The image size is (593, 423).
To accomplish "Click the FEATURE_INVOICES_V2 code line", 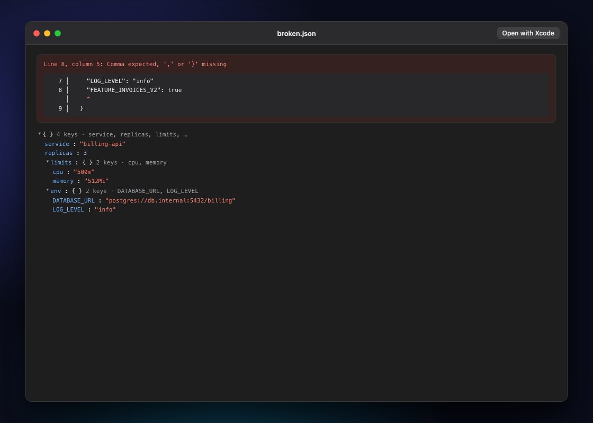I will click(x=134, y=90).
